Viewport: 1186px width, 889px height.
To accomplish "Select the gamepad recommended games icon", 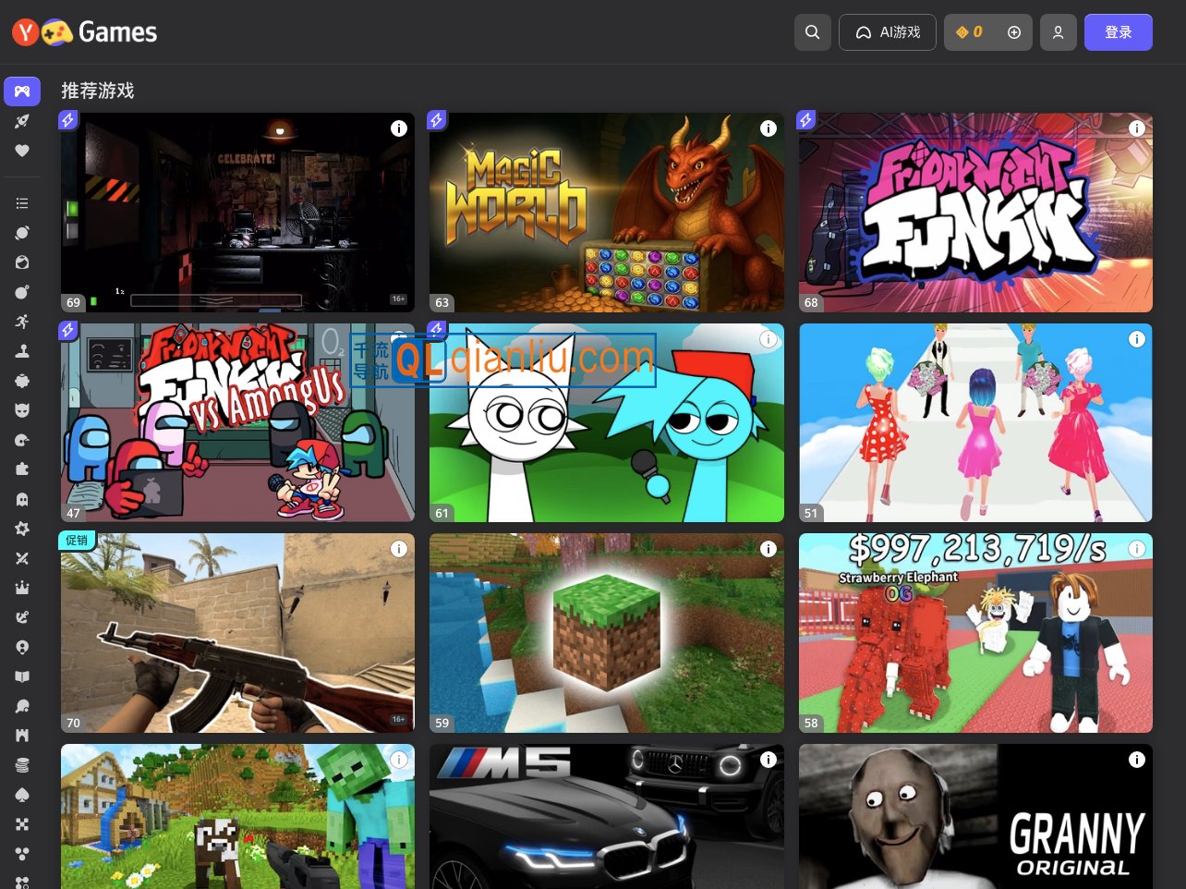I will 22,91.
